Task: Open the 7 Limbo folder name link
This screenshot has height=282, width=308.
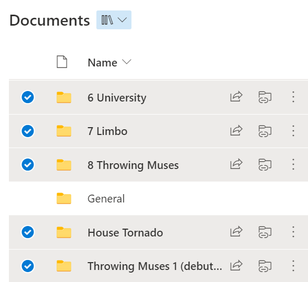Action: 107,131
